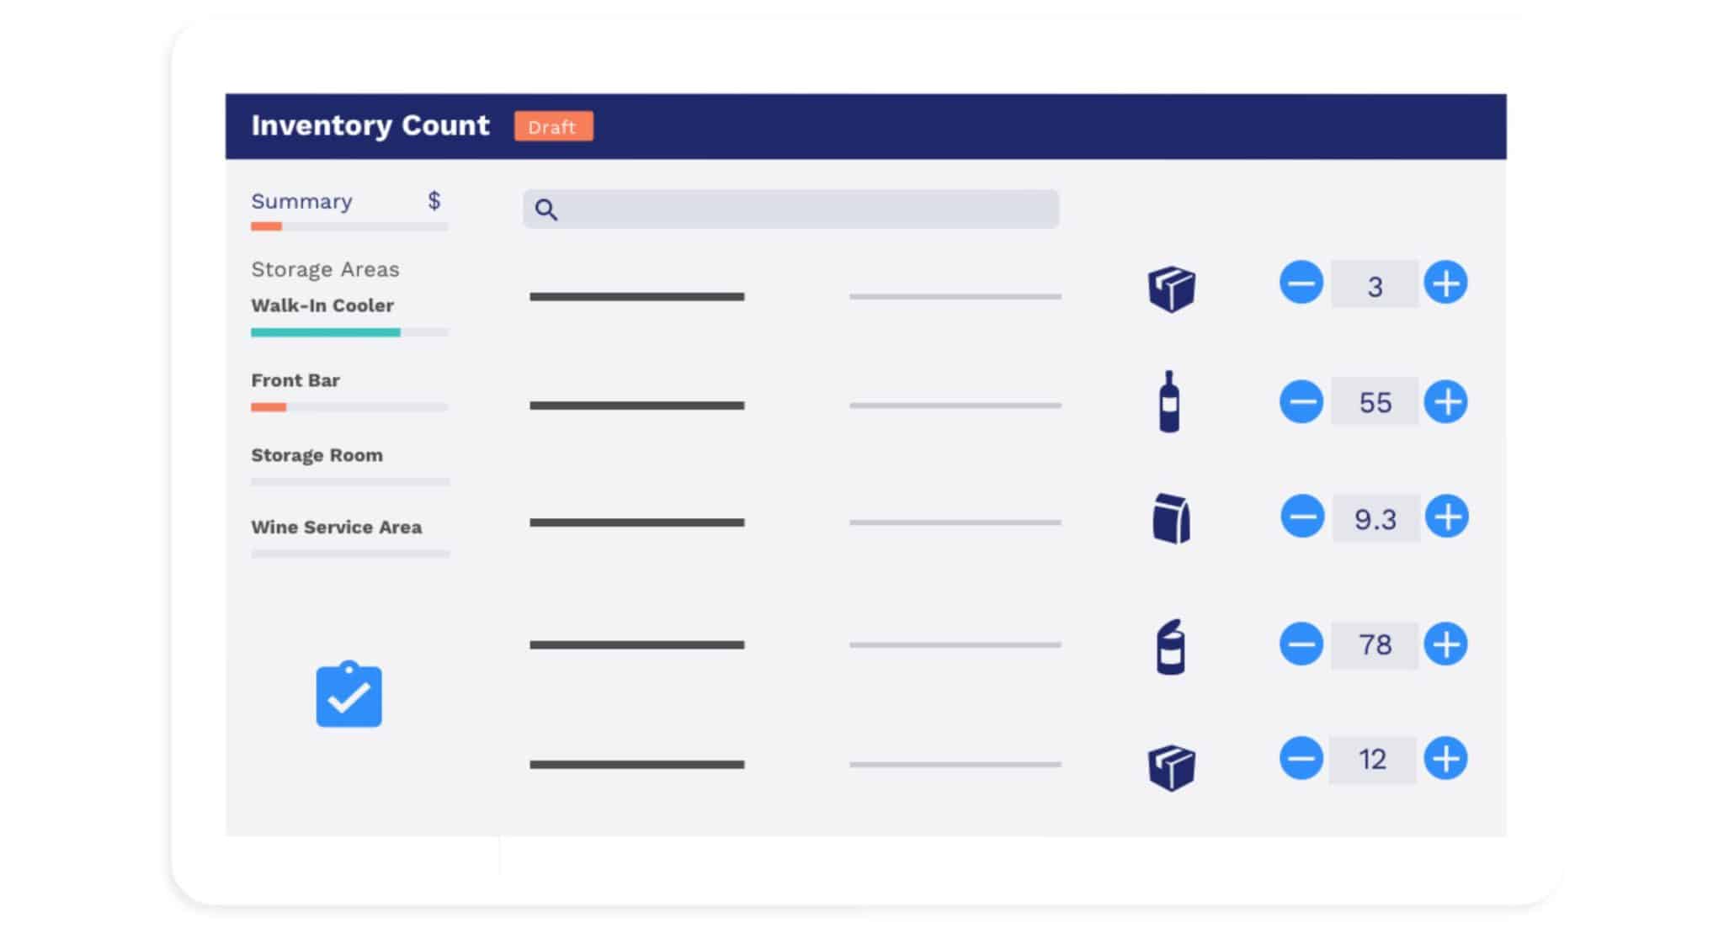Expand the Walk-In Cooler storage area
Viewport: 1724px width, 933px height.
[x=325, y=305]
